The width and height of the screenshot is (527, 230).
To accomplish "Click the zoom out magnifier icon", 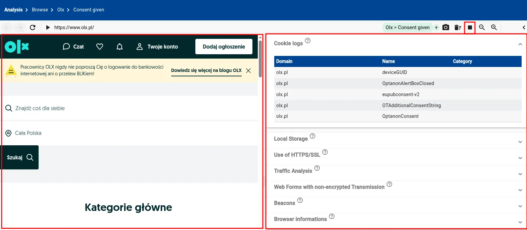I will click(482, 27).
